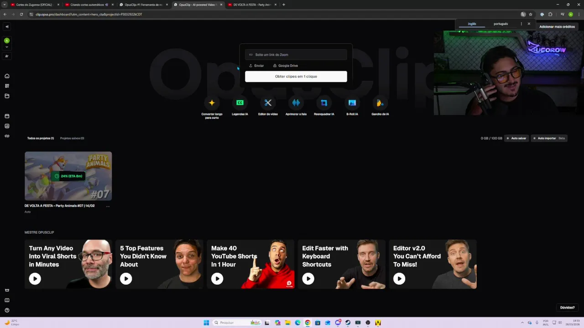
Task: Select the B-Roll IA tool
Action: coord(352,107)
